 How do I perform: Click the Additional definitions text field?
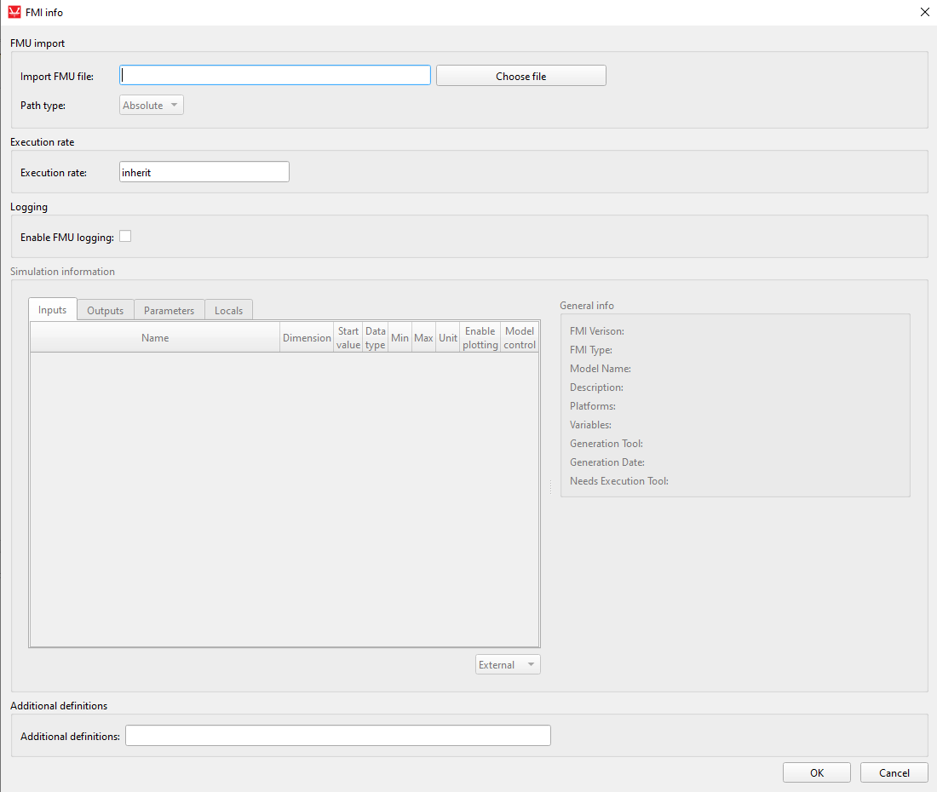click(x=337, y=736)
